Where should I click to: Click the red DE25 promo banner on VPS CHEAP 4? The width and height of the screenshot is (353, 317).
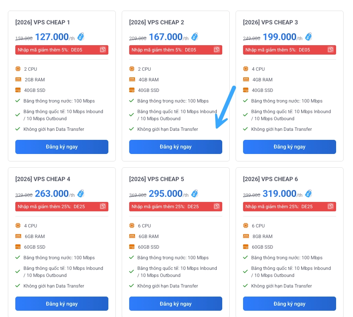(55, 207)
